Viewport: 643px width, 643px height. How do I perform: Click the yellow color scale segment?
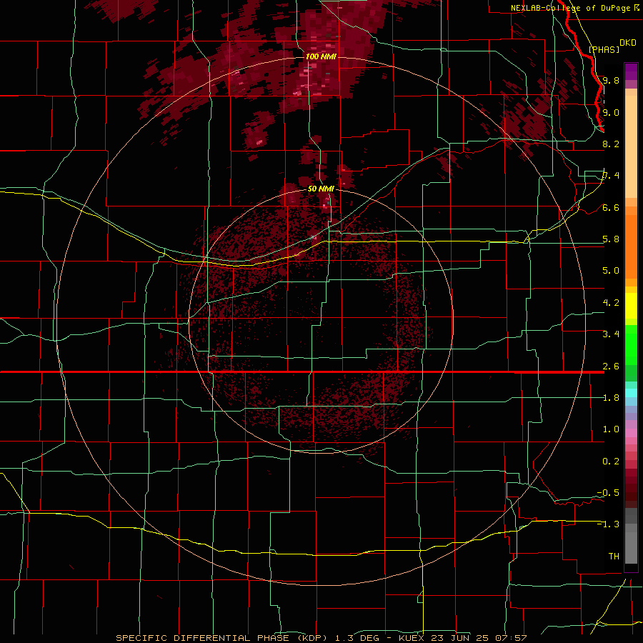tap(631, 306)
